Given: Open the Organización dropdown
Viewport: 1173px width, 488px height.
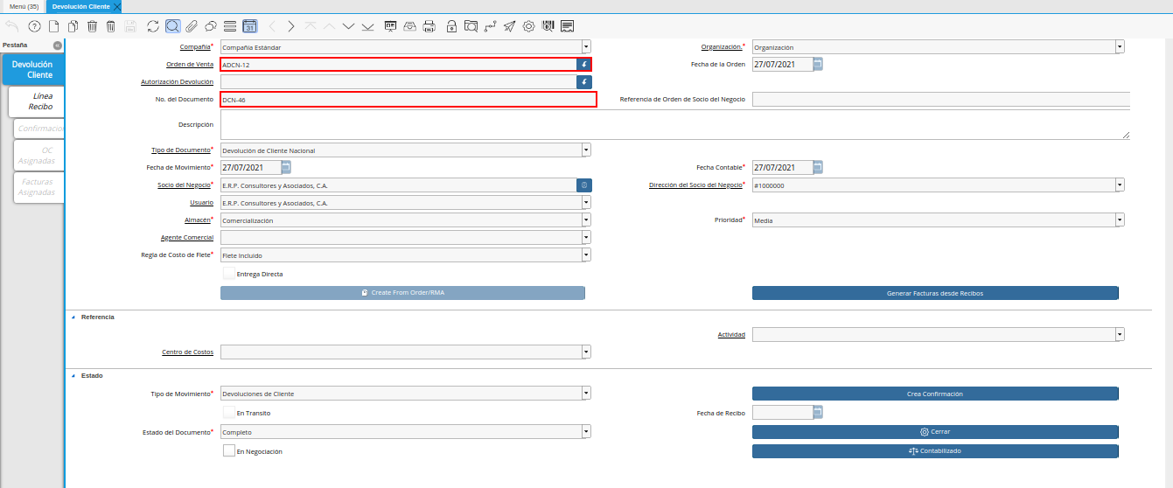Looking at the screenshot, I should coord(1120,47).
